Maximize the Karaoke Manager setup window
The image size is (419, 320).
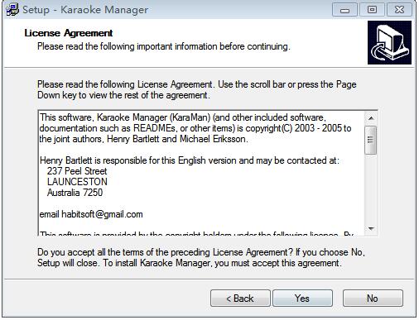[372, 10]
